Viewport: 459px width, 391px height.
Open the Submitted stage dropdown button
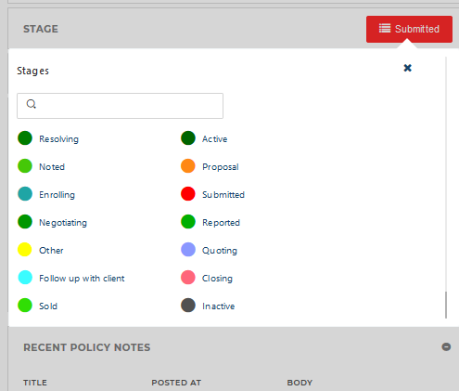pyautogui.click(x=409, y=29)
